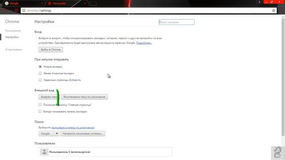Open a new tab with the tab-strip button
285x160 pixels.
tap(93, 4)
